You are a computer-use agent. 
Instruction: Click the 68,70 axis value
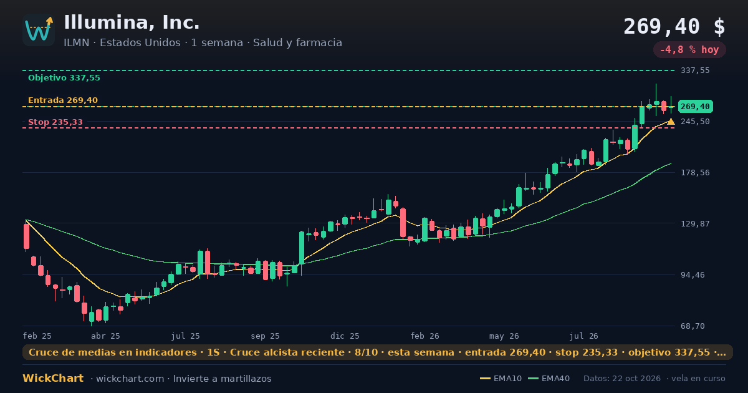click(x=693, y=326)
